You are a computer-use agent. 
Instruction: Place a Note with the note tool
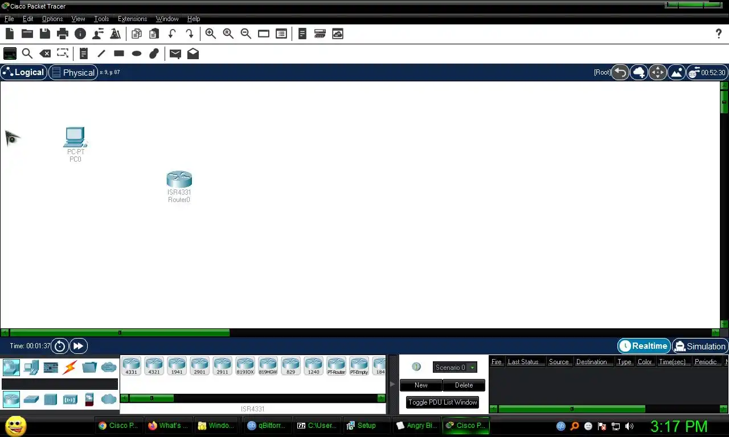[x=84, y=53]
